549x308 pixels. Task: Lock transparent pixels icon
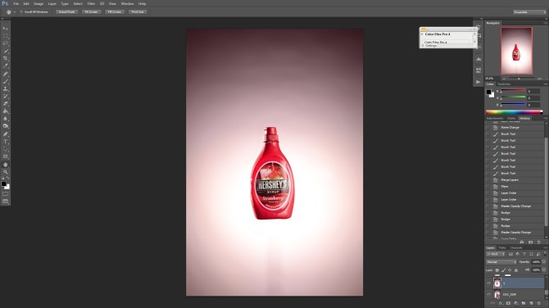[497, 270]
